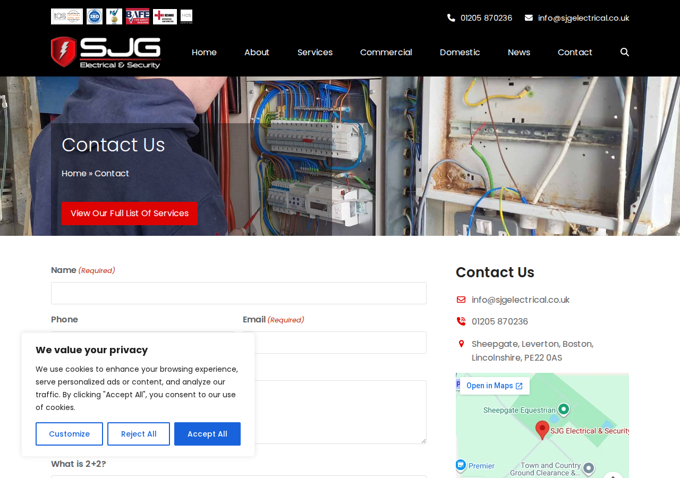Image resolution: width=680 pixels, height=478 pixels.
Task: Click the BAFE Fire Safety Register badge
Action: (x=138, y=16)
